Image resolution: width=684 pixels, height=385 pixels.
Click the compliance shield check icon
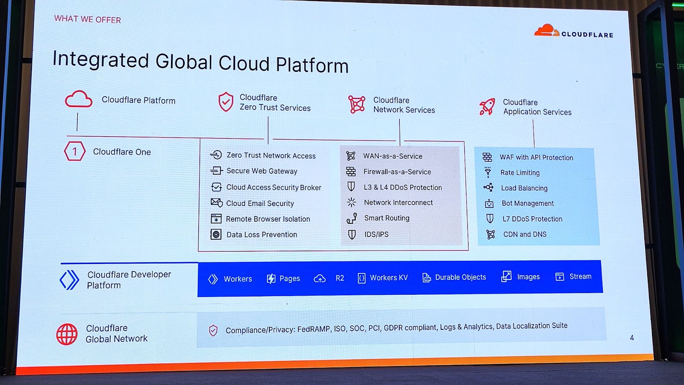tap(213, 330)
